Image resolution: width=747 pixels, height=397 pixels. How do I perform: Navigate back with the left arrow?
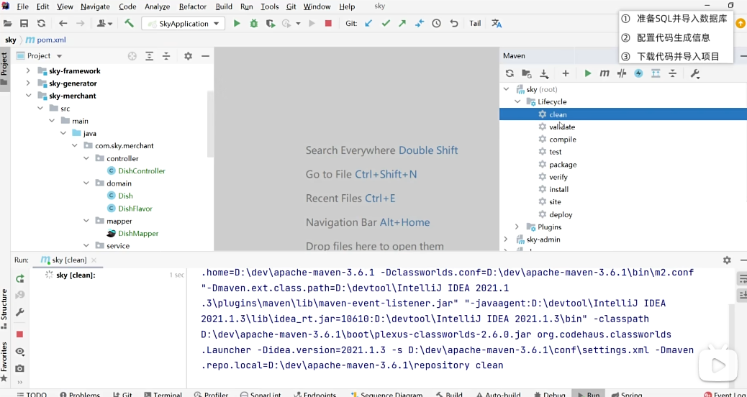[63, 23]
